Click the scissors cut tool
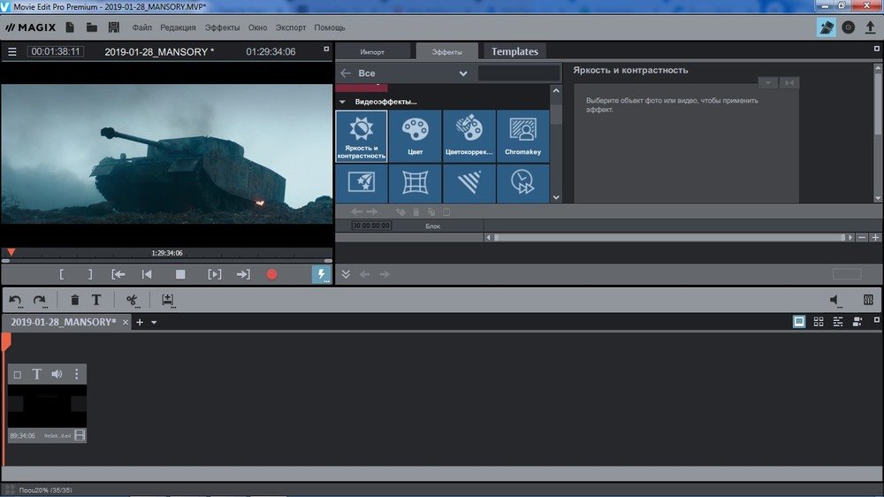This screenshot has height=497, width=884. click(132, 300)
